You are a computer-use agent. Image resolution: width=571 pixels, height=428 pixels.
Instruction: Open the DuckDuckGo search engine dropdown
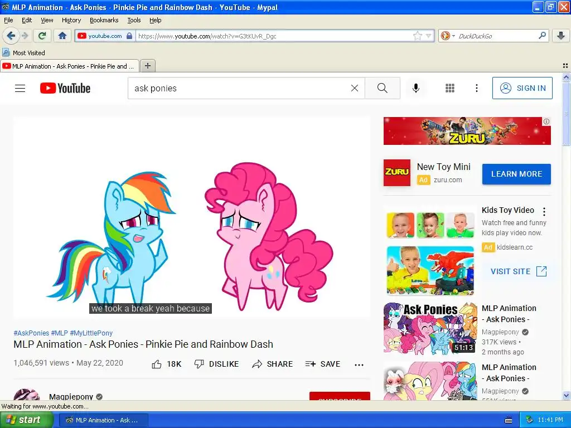pos(448,36)
